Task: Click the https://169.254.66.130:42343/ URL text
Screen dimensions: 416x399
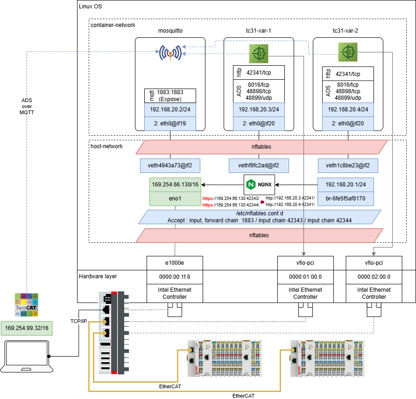Action: coord(231,198)
